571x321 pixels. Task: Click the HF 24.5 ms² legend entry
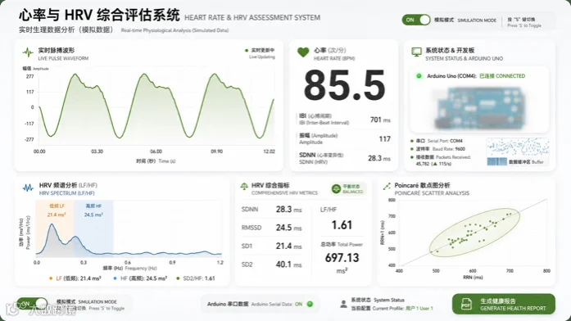coord(140,278)
